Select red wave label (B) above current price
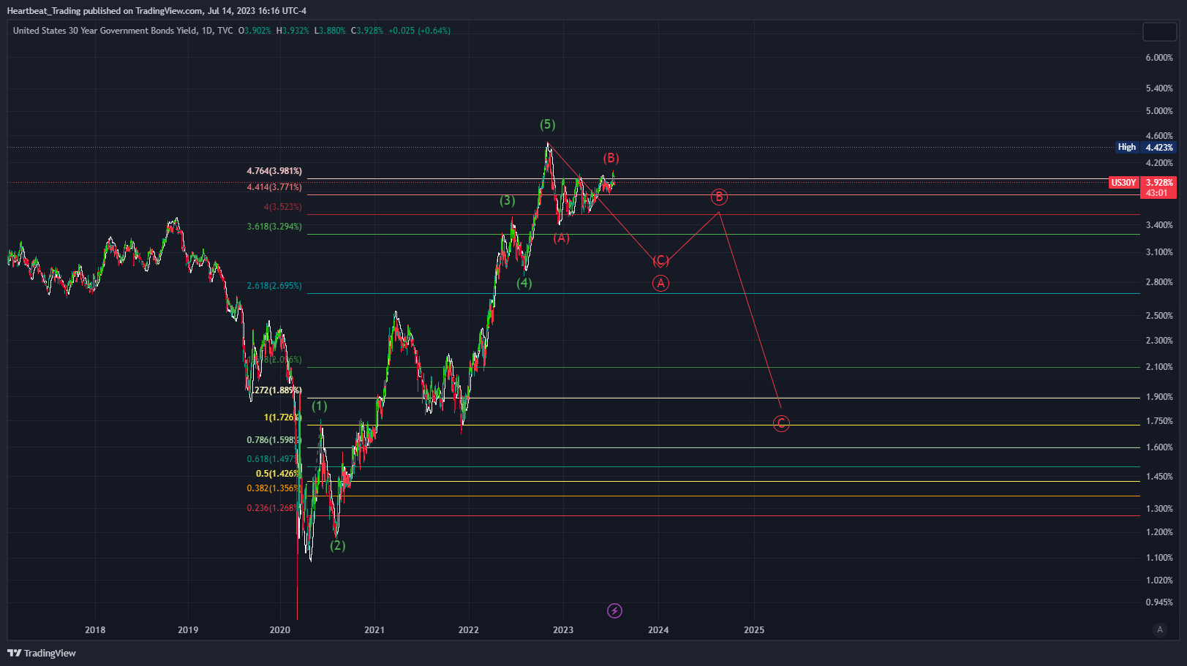Viewport: 1187px width, 666px height. [611, 158]
